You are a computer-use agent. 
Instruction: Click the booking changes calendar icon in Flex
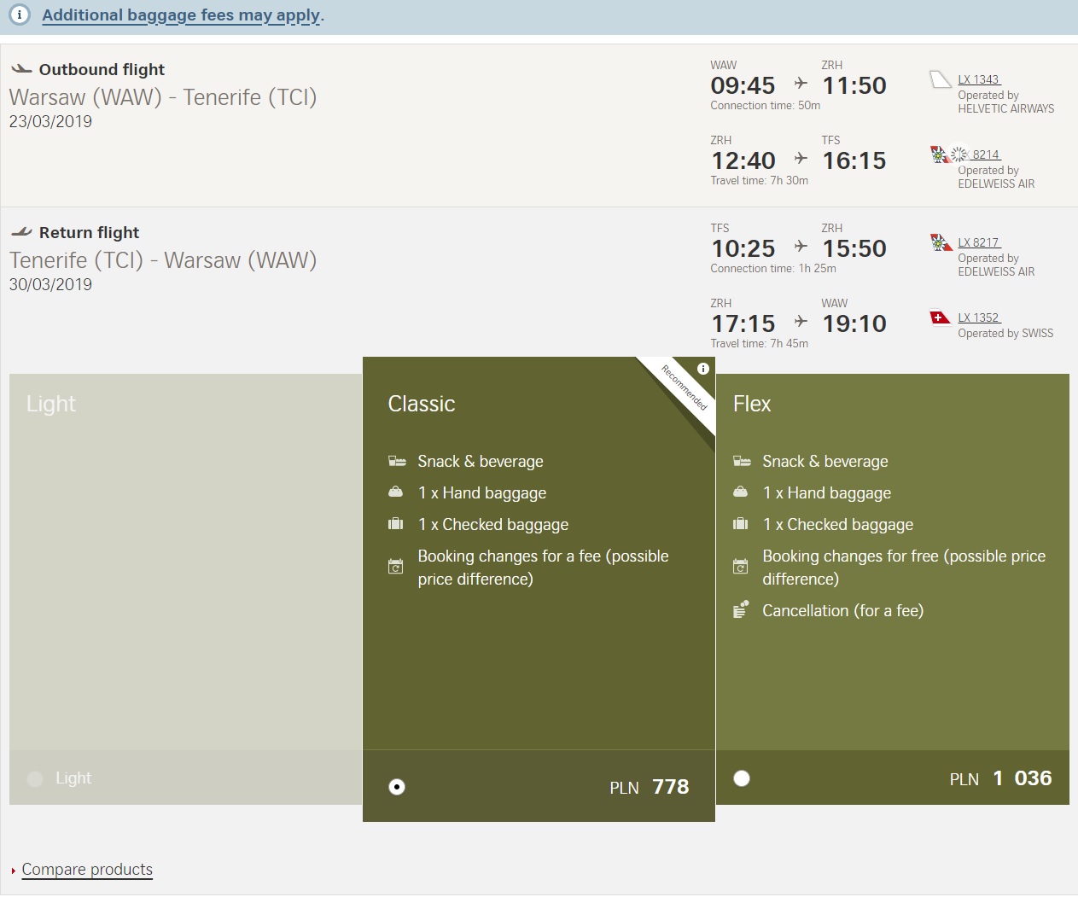741,566
